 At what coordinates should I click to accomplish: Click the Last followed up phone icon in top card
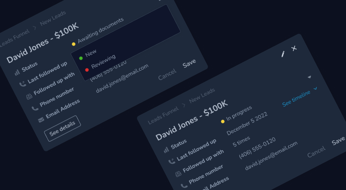click(x=23, y=84)
